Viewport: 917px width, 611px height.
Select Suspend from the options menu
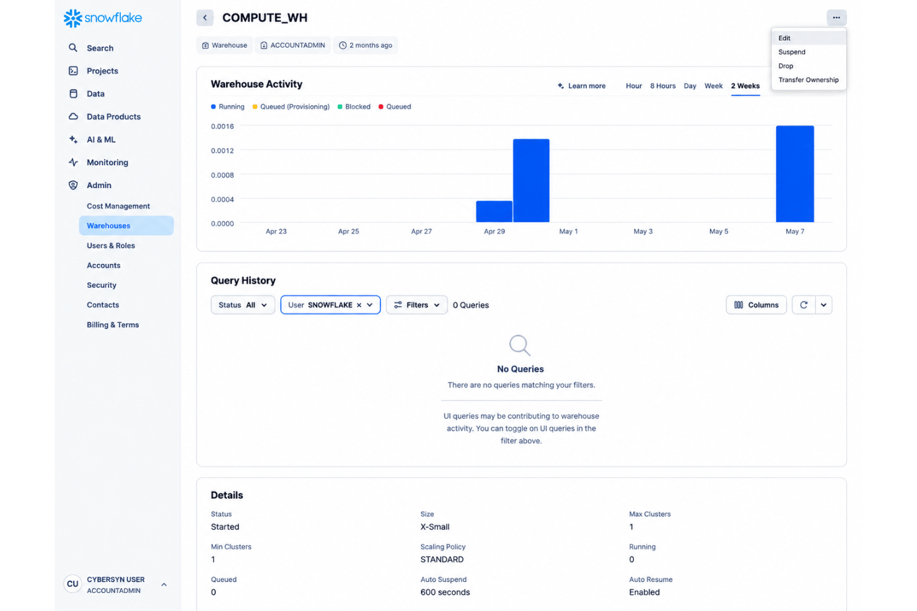809,52
